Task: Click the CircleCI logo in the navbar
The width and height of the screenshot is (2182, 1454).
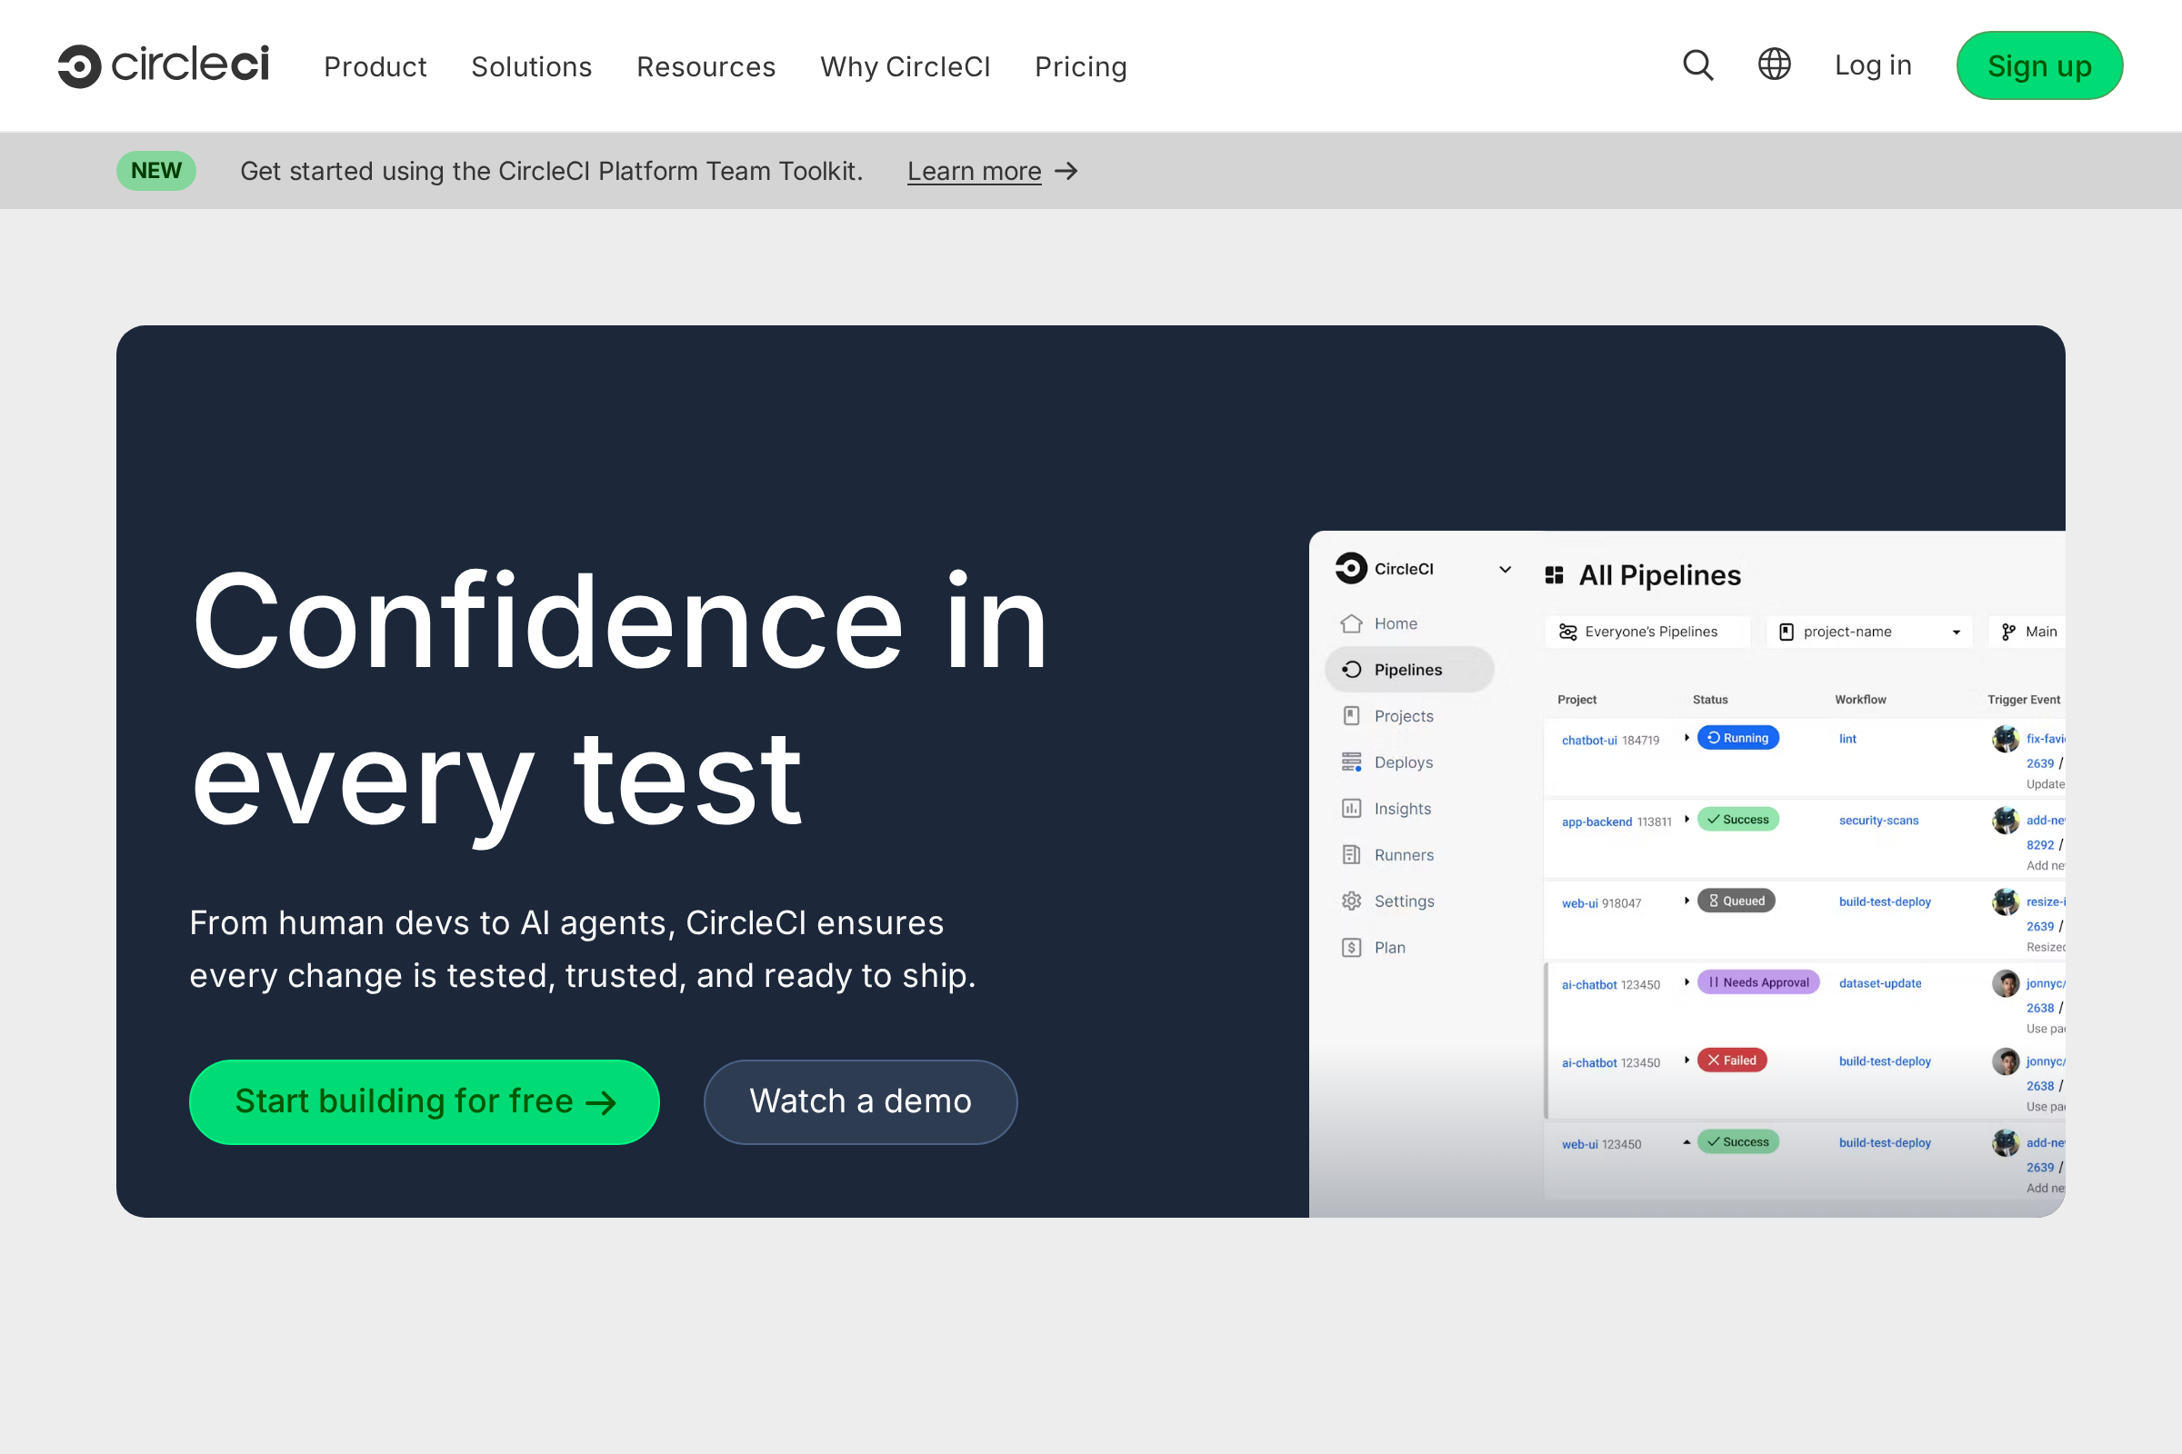Action: point(164,65)
